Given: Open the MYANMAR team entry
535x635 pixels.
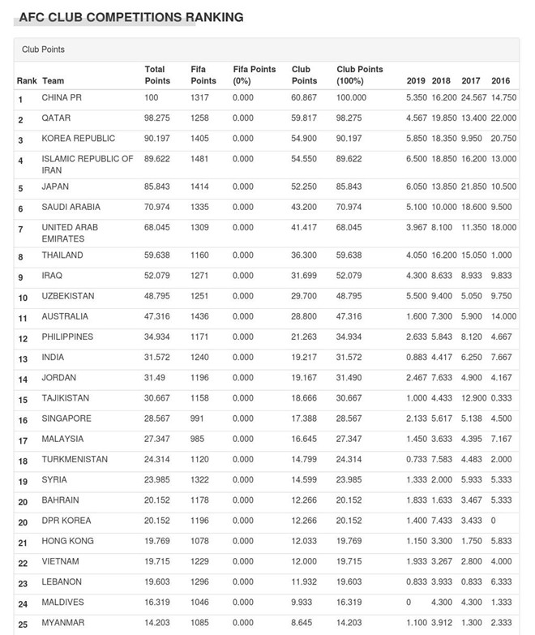Looking at the screenshot, I should pyautogui.click(x=63, y=623).
